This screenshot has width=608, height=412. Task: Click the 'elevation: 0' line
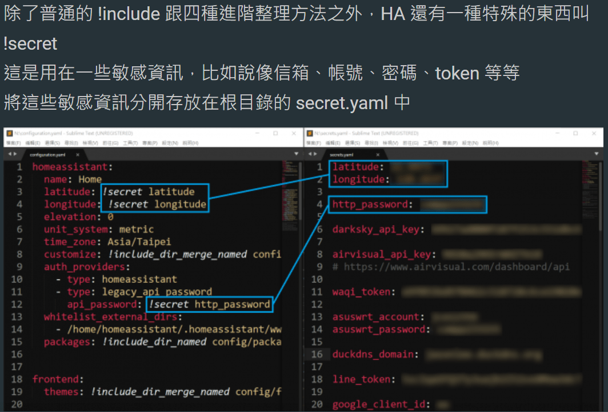[79, 217]
